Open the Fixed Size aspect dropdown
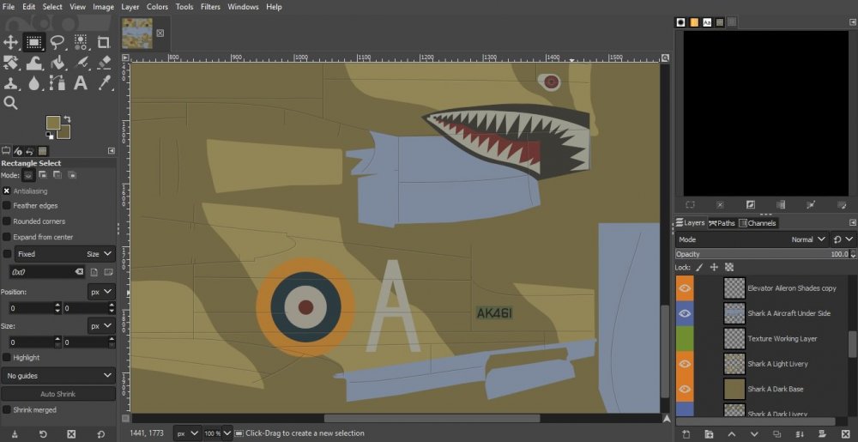The image size is (858, 442). tap(100, 254)
